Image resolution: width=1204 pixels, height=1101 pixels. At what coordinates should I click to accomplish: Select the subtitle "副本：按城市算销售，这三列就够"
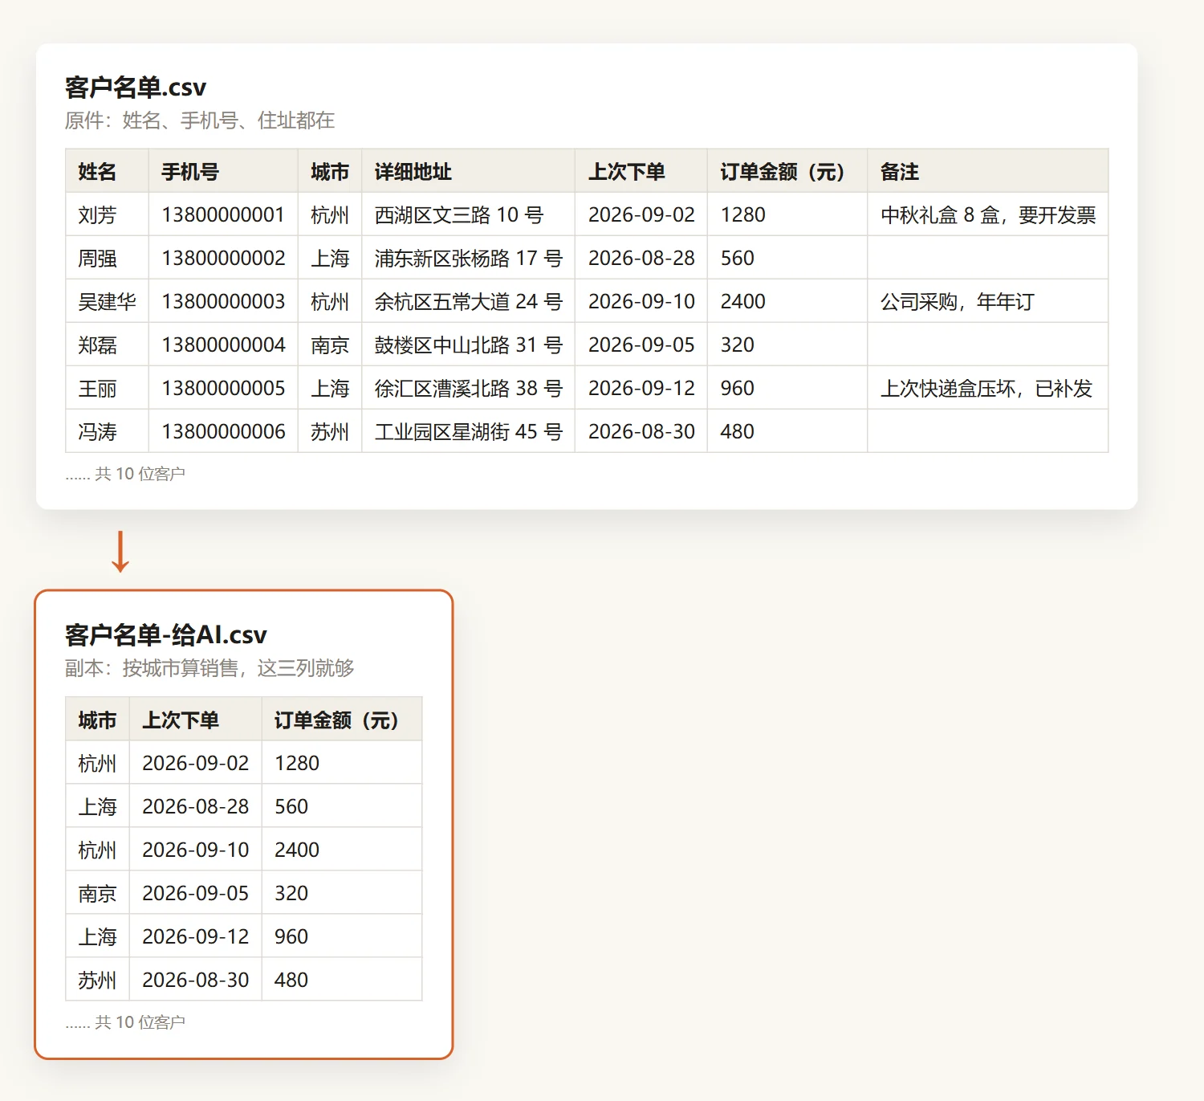click(209, 668)
